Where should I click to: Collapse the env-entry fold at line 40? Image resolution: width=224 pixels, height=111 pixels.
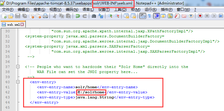click(18, 82)
